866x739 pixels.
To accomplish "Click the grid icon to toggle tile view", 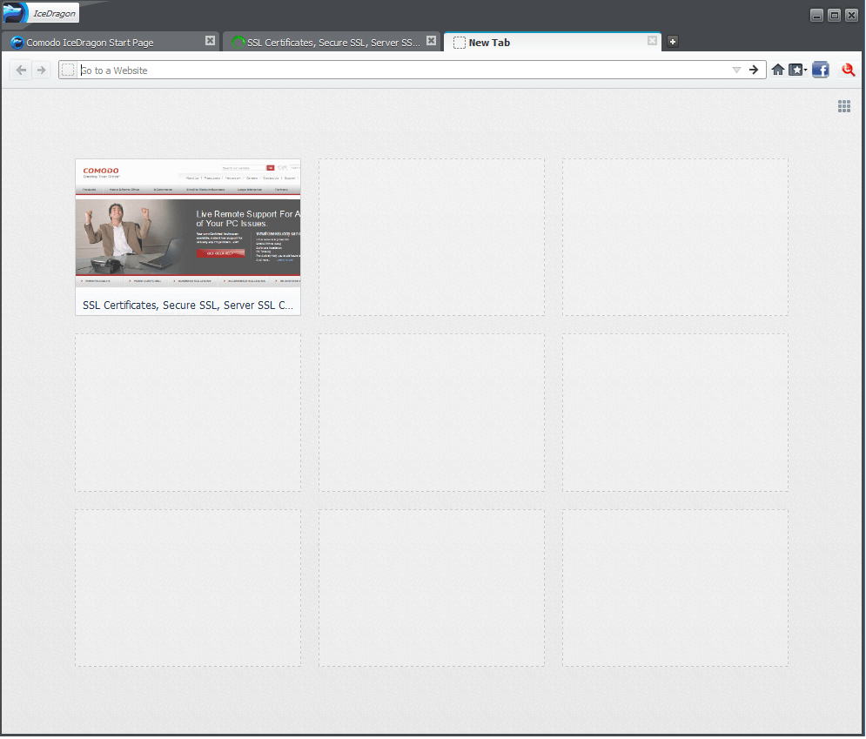I will [843, 105].
